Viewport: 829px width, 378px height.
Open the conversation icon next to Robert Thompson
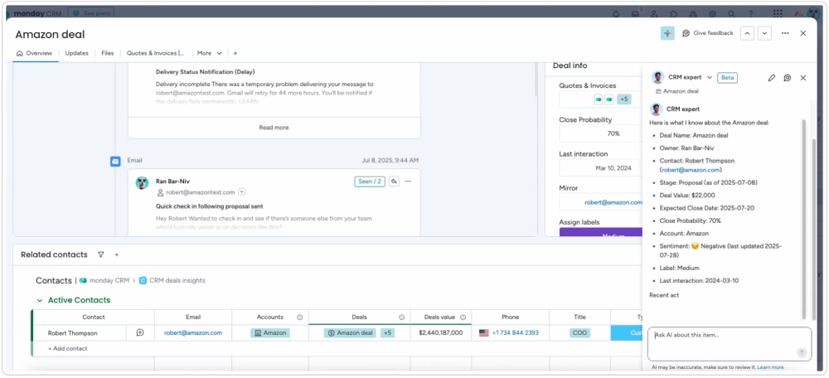[x=140, y=332]
